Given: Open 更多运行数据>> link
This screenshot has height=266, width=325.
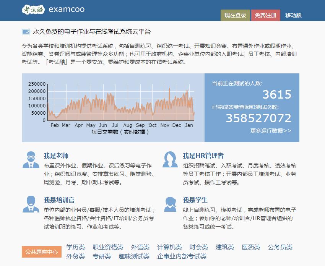Looking at the screenshot, I should (x=271, y=131).
